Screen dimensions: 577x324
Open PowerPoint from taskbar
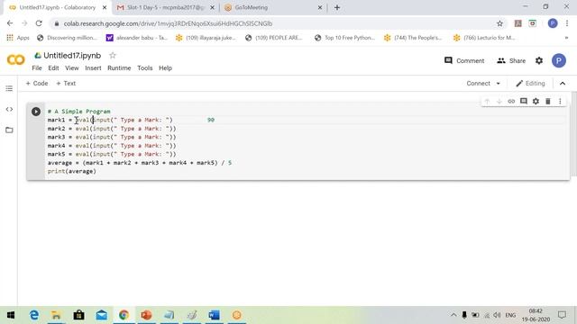click(146, 315)
